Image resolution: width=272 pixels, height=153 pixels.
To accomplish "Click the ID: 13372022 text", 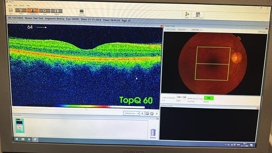I will 16,18.
